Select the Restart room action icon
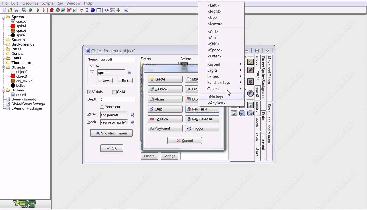The height and width of the screenshot is (210, 367). [250, 105]
